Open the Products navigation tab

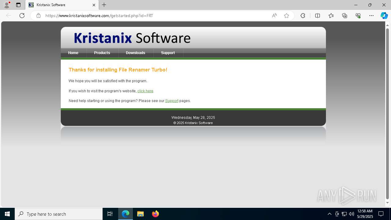coord(102,53)
